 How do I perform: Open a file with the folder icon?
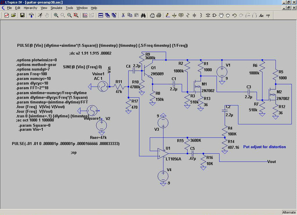(13, 15)
